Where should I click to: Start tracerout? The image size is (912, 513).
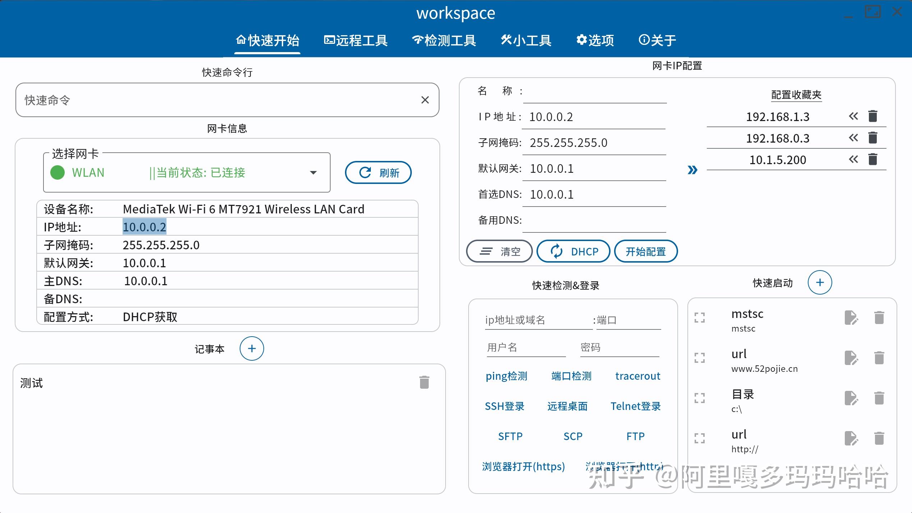638,376
